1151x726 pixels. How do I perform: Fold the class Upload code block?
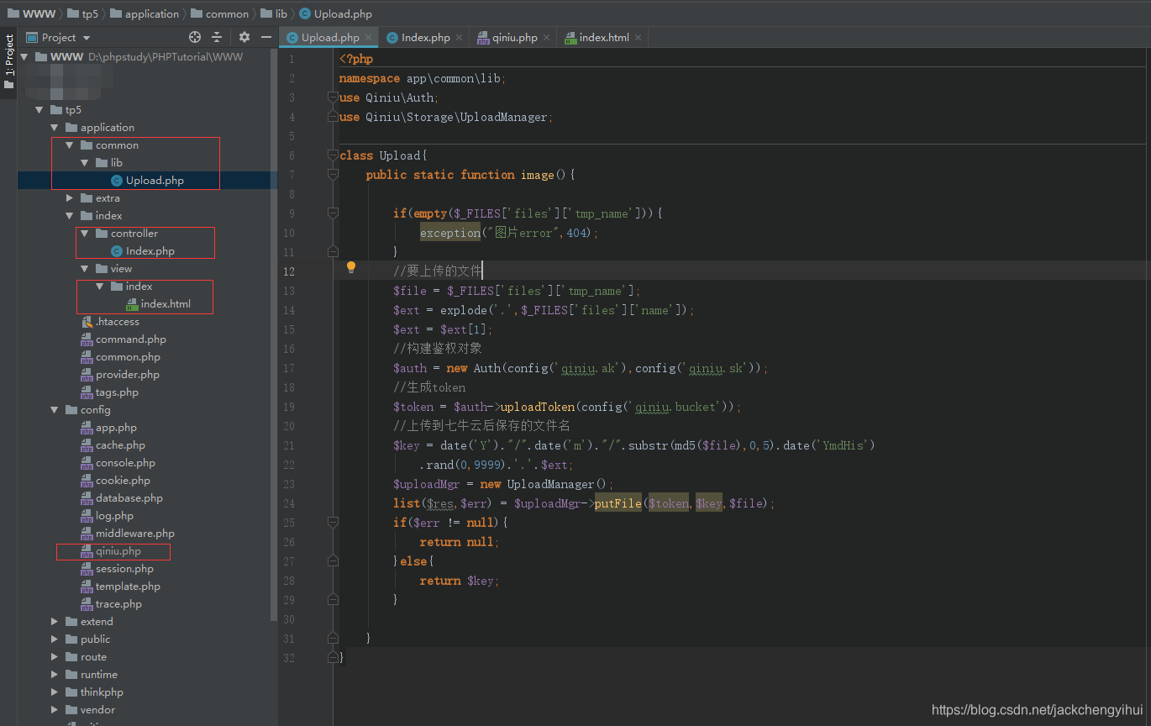[333, 155]
